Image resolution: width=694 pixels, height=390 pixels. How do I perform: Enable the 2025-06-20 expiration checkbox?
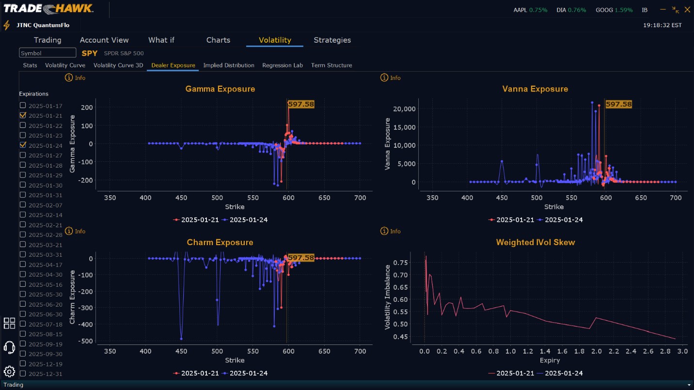coord(22,304)
